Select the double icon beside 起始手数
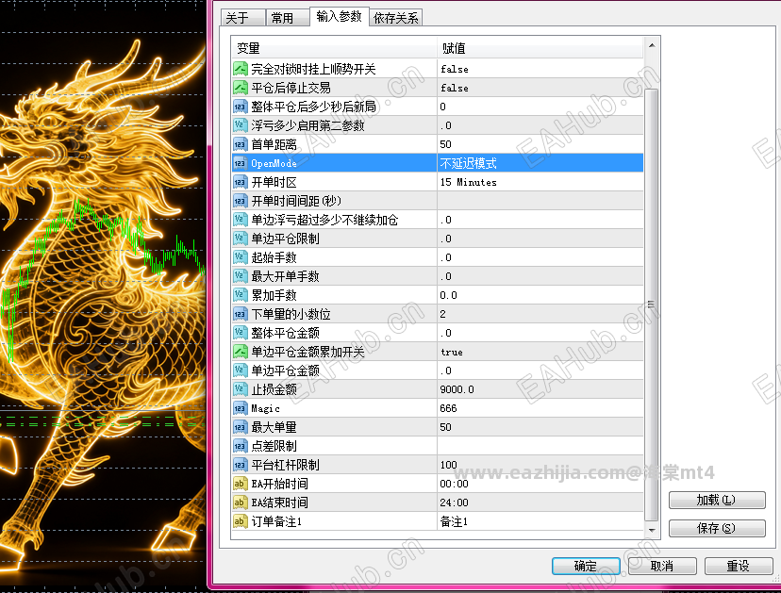The width and height of the screenshot is (781, 593). (x=241, y=257)
